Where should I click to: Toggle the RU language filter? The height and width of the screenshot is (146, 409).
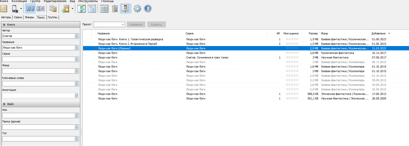pyautogui.click(x=30, y=9)
